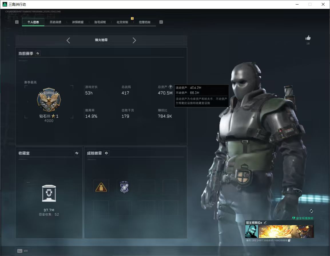Image resolution: width=330 pixels, height=256 pixels.
Task: Click the Esc 返回 back button
Action: 23,251
